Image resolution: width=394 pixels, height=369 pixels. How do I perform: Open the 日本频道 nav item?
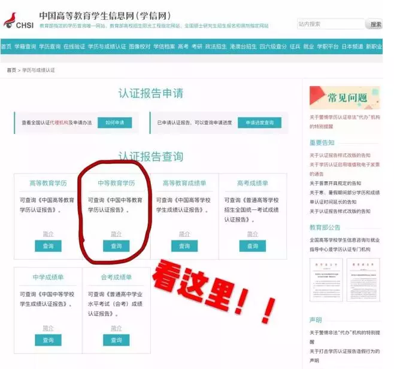tap(352, 47)
